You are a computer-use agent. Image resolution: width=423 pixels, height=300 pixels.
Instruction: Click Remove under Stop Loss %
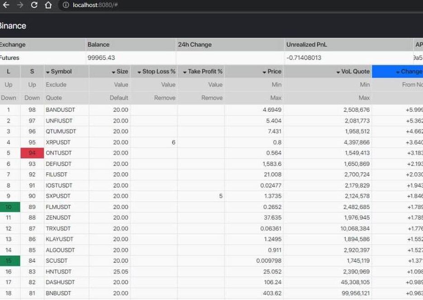click(x=165, y=97)
